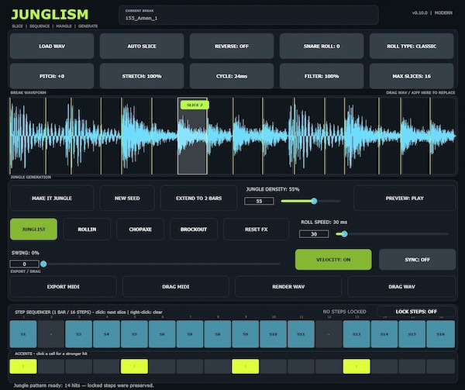
Task: Click the FILTER: 100% button
Action: pyautogui.click(x=322, y=76)
